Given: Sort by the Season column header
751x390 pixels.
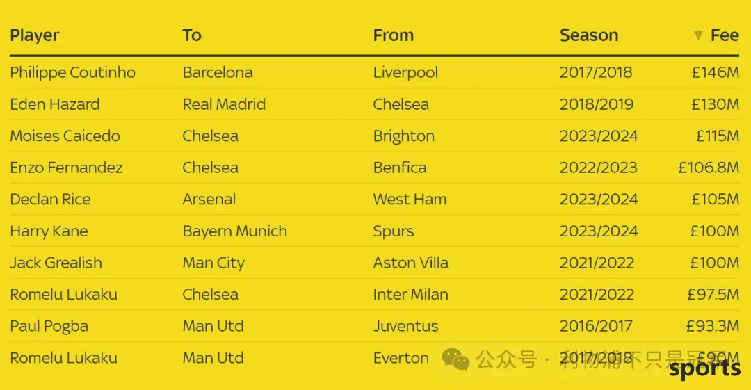Looking at the screenshot, I should 589,35.
